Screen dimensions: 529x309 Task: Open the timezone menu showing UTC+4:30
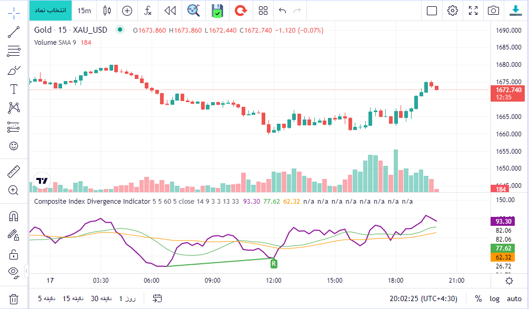426,298
